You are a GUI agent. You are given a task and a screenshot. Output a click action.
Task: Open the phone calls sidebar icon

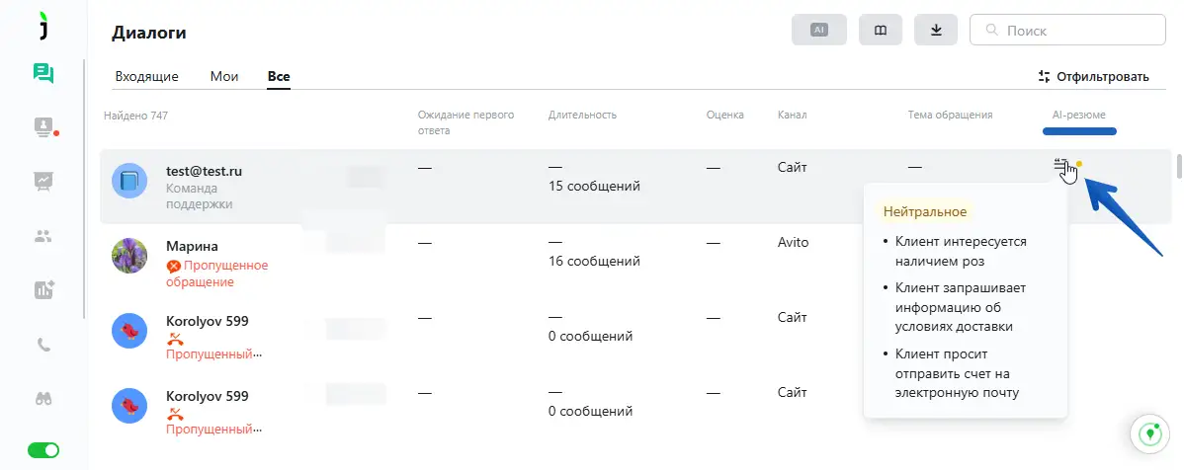tap(42, 345)
